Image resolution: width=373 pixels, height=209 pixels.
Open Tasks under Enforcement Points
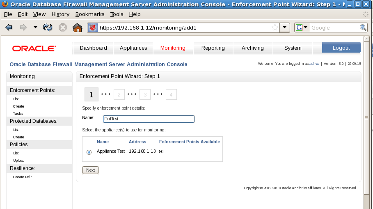[x=18, y=114]
